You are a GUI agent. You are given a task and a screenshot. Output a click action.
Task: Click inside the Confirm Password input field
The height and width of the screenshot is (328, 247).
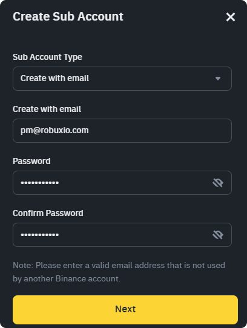click(x=122, y=235)
